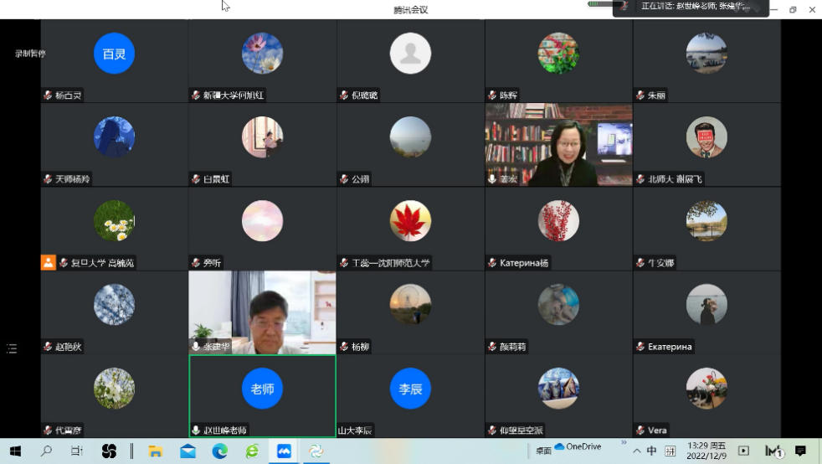Click 张建华's microphone status icon
The width and height of the screenshot is (822, 464).
197,346
